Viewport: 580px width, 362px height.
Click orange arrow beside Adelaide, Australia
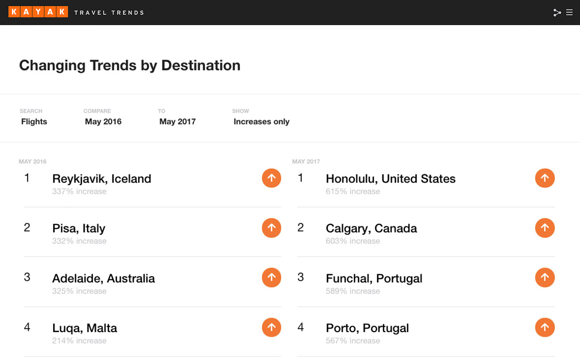(x=272, y=278)
